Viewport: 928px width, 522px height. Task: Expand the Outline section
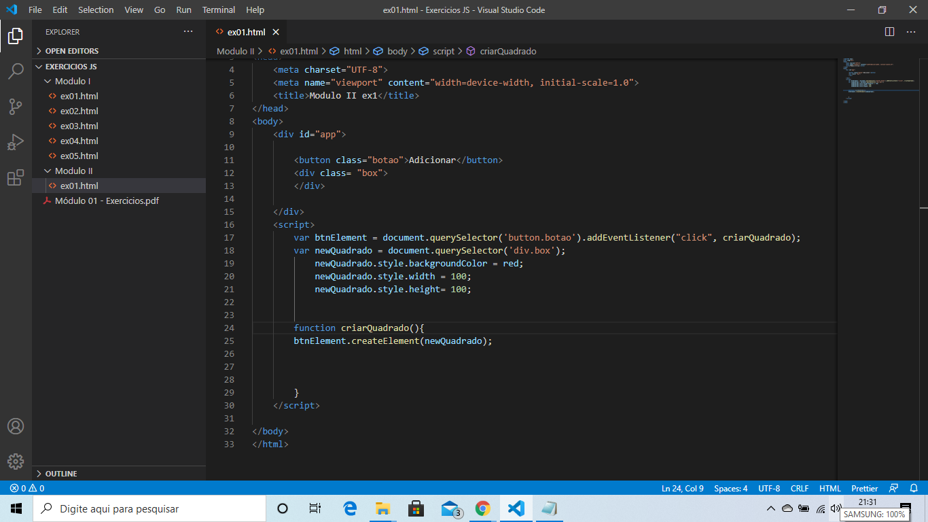[x=119, y=474]
